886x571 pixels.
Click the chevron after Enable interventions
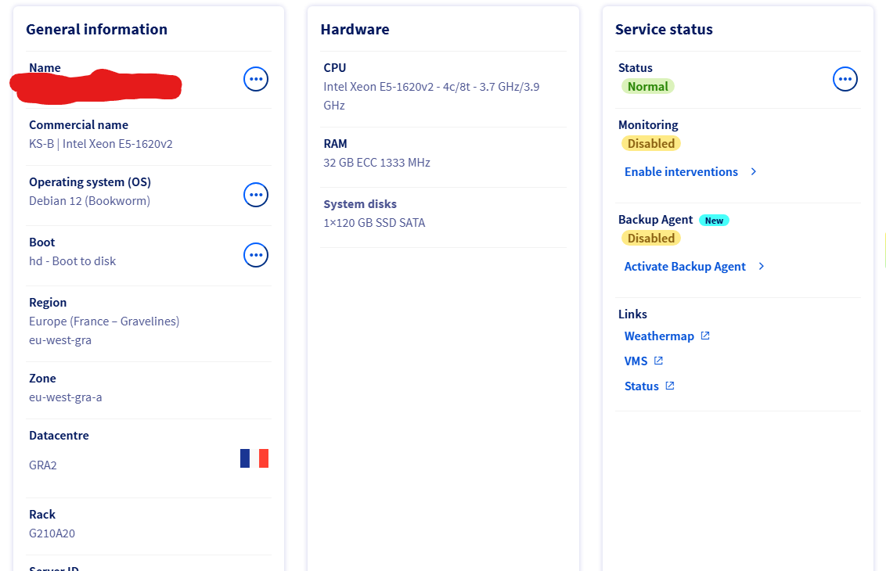(x=753, y=172)
